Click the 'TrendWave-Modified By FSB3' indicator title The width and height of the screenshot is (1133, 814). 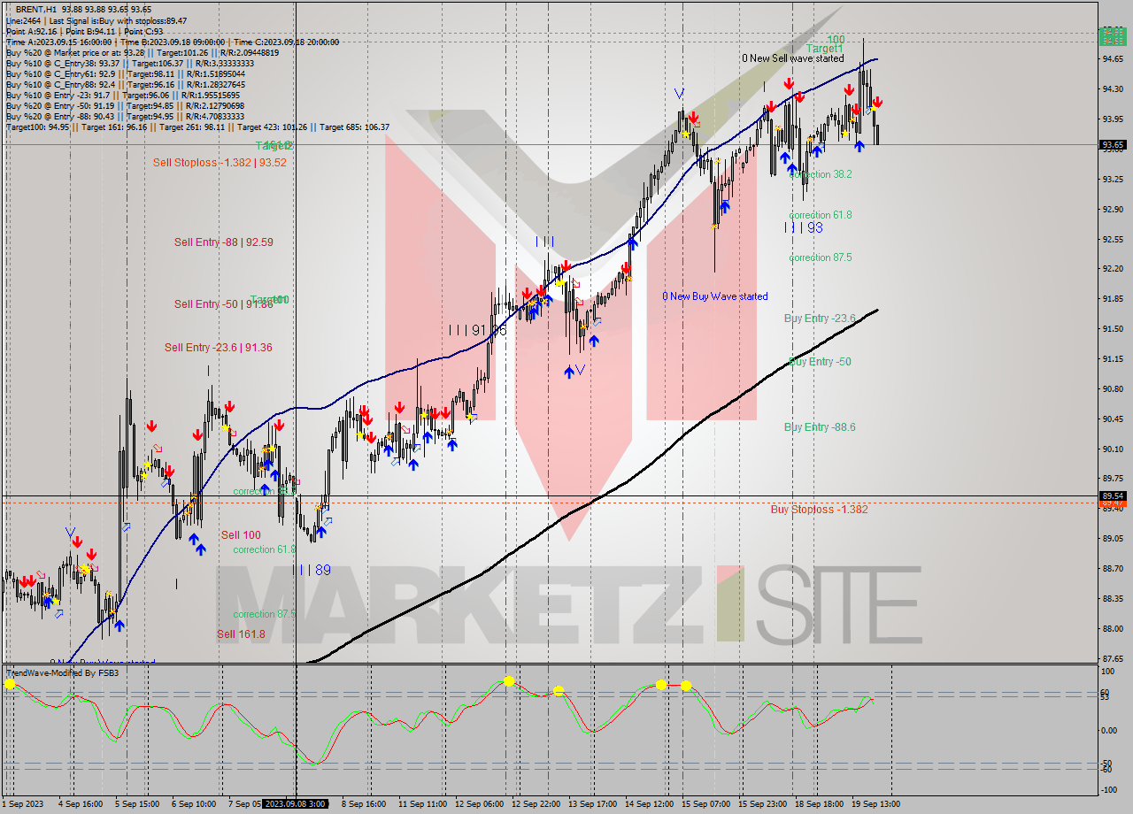[x=62, y=672]
